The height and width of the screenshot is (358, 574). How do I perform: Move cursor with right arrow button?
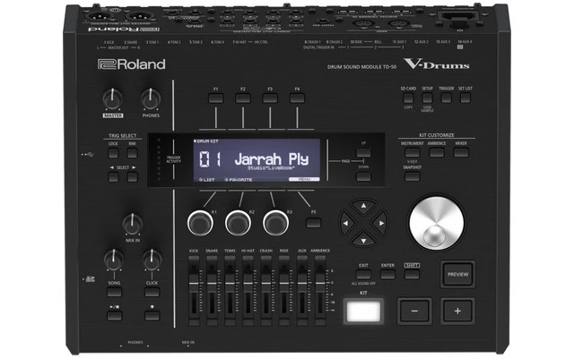pos(380,223)
